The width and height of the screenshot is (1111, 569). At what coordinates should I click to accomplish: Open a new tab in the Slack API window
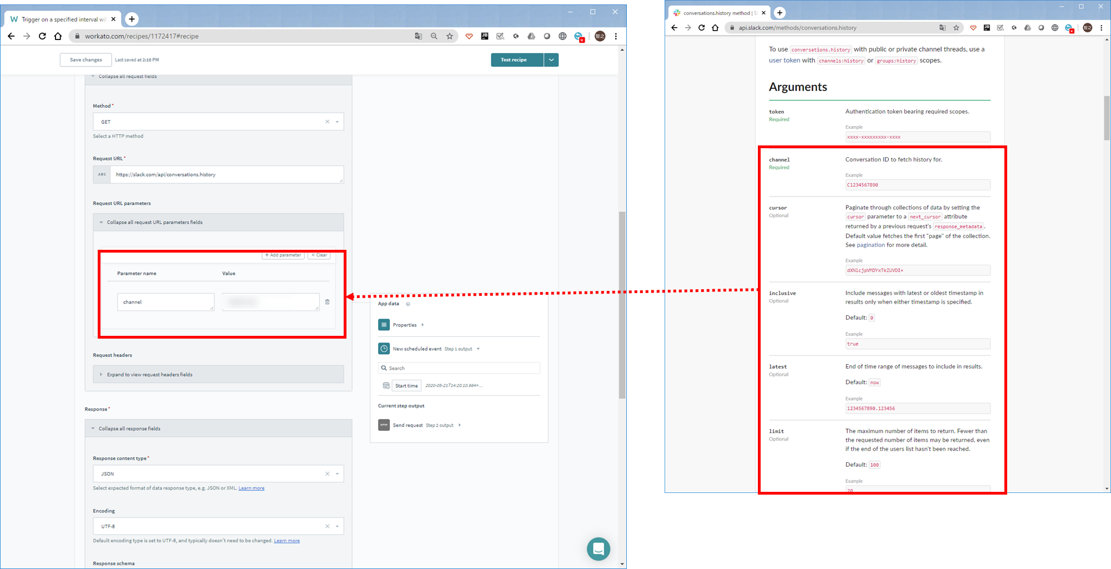(780, 12)
